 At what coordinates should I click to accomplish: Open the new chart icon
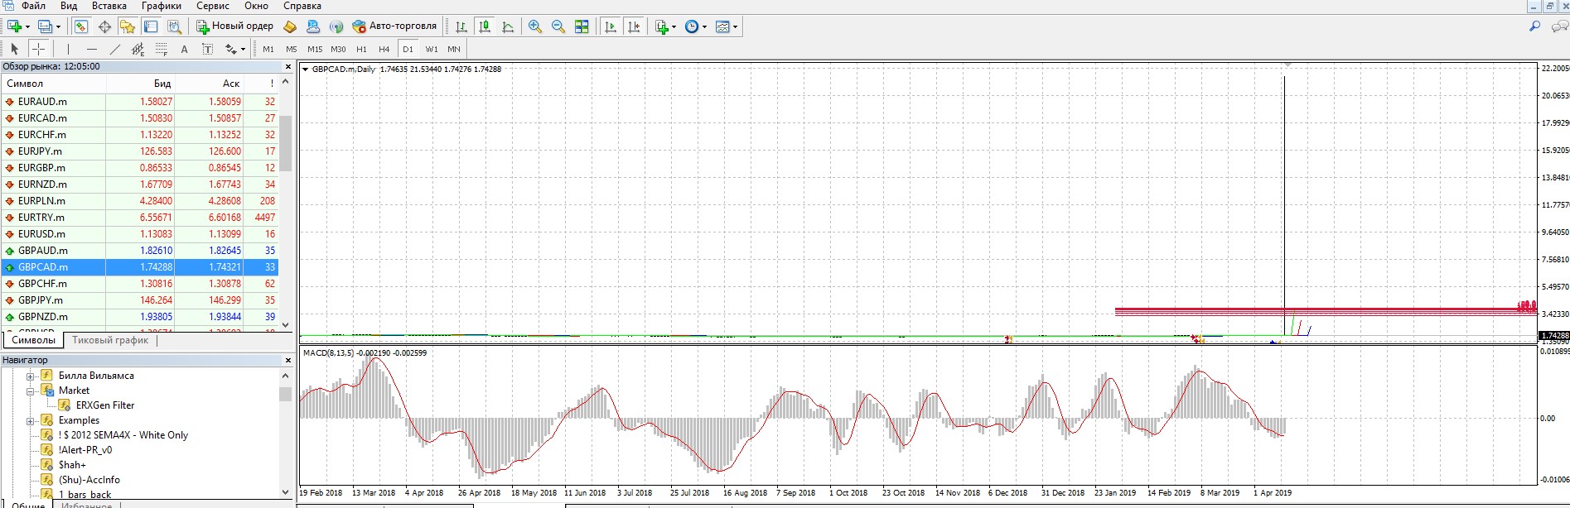click(x=14, y=26)
